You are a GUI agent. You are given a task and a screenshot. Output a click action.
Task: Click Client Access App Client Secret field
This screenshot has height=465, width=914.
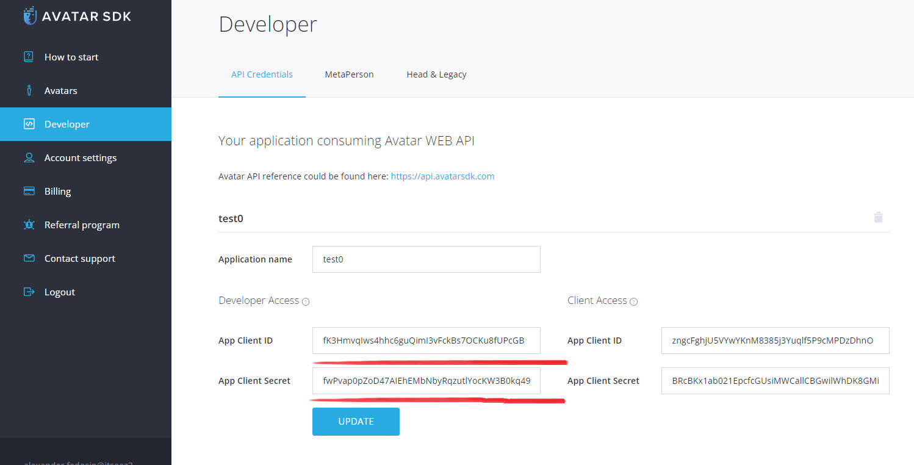[775, 381]
